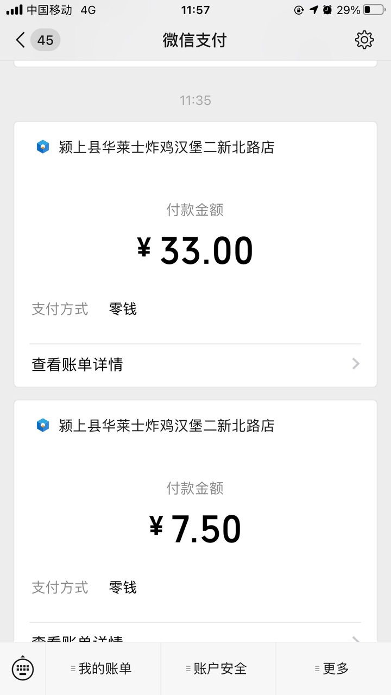Open the 更多 menu
The height and width of the screenshot is (695, 391).
[x=333, y=668]
